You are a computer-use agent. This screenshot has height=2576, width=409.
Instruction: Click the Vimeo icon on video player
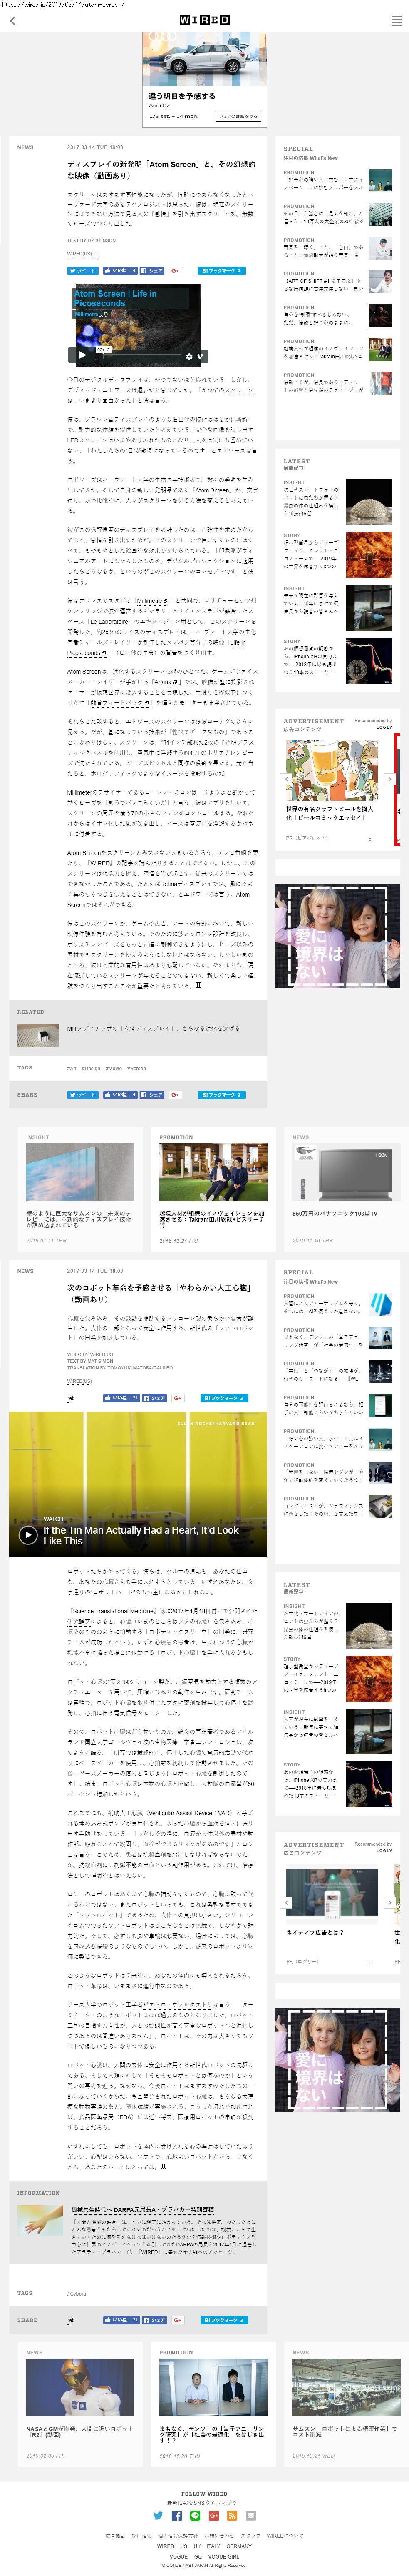[200, 356]
